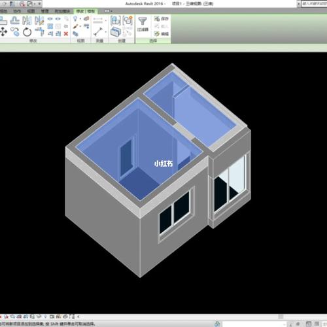Screen dimensions: 327x327
Task: Switch to the Modify | Floors ribbon tab
Action: click(x=86, y=11)
